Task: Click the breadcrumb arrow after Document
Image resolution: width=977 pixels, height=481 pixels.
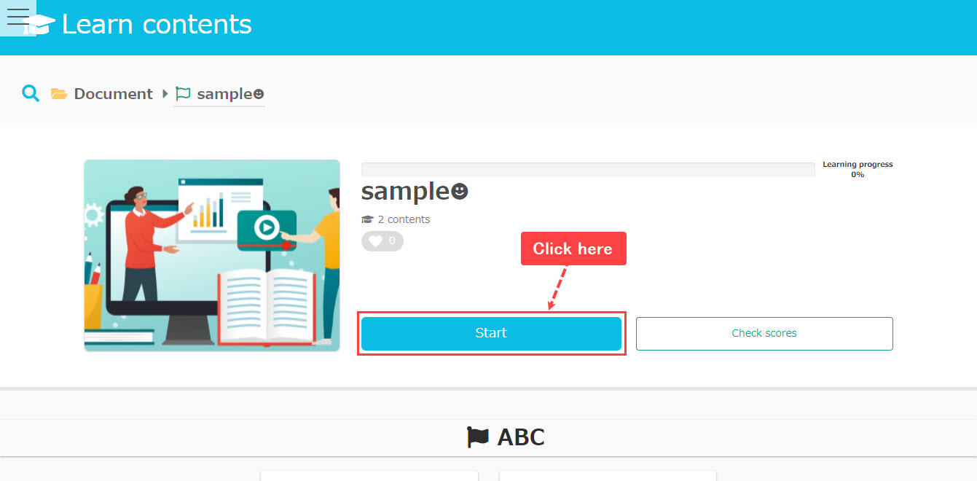Action: click(165, 94)
